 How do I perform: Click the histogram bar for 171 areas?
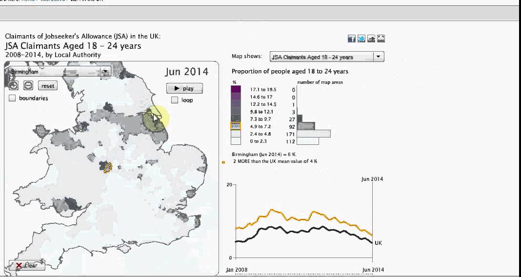314,134
